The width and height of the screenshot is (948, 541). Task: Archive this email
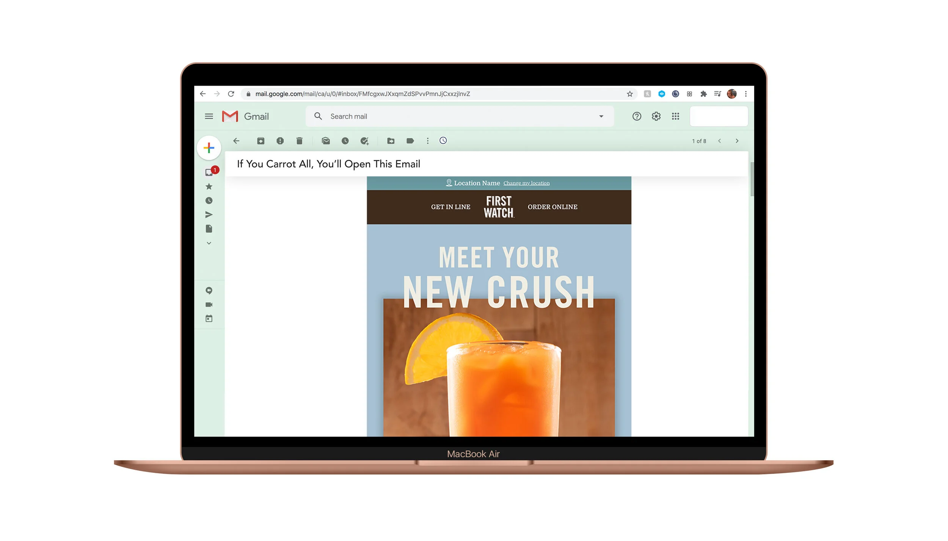coord(261,141)
